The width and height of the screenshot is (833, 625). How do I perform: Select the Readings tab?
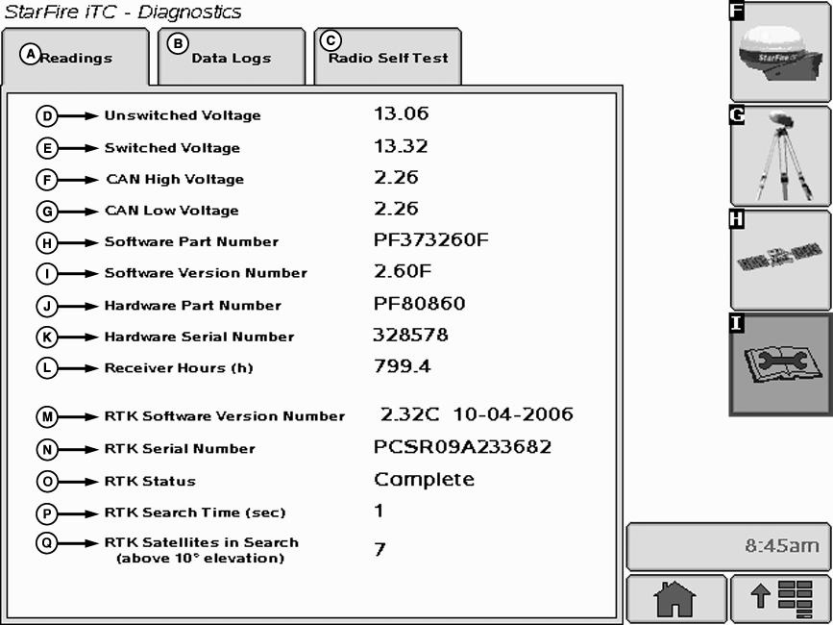pyautogui.click(x=77, y=57)
